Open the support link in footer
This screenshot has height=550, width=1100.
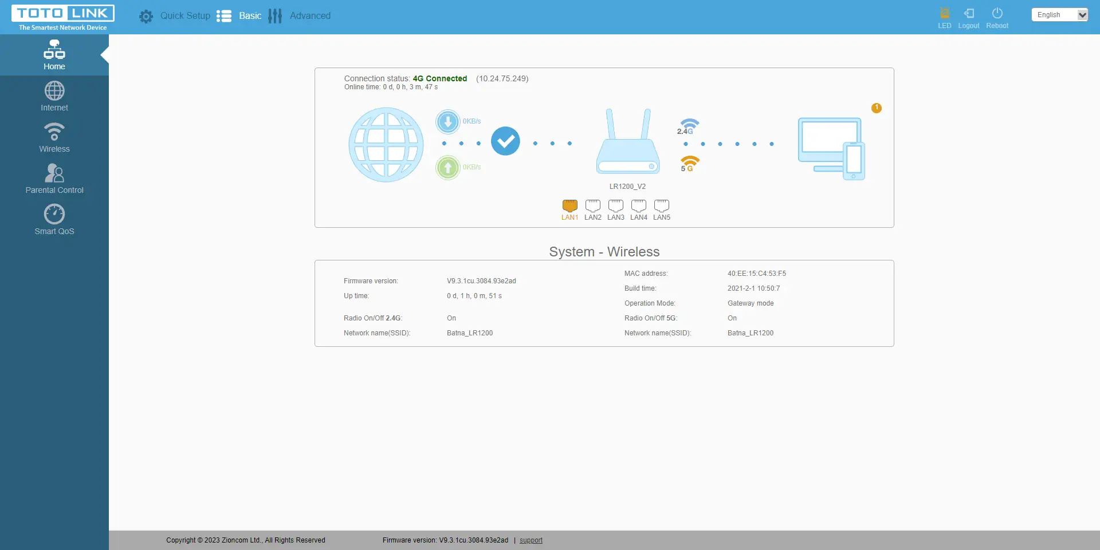[531, 540]
